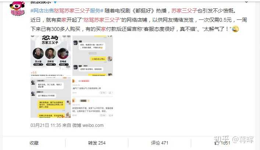The width and height of the screenshot is (260, 150).
Task: Open the bottom-right buyer reviews thumbnail
Action: pos(93,98)
